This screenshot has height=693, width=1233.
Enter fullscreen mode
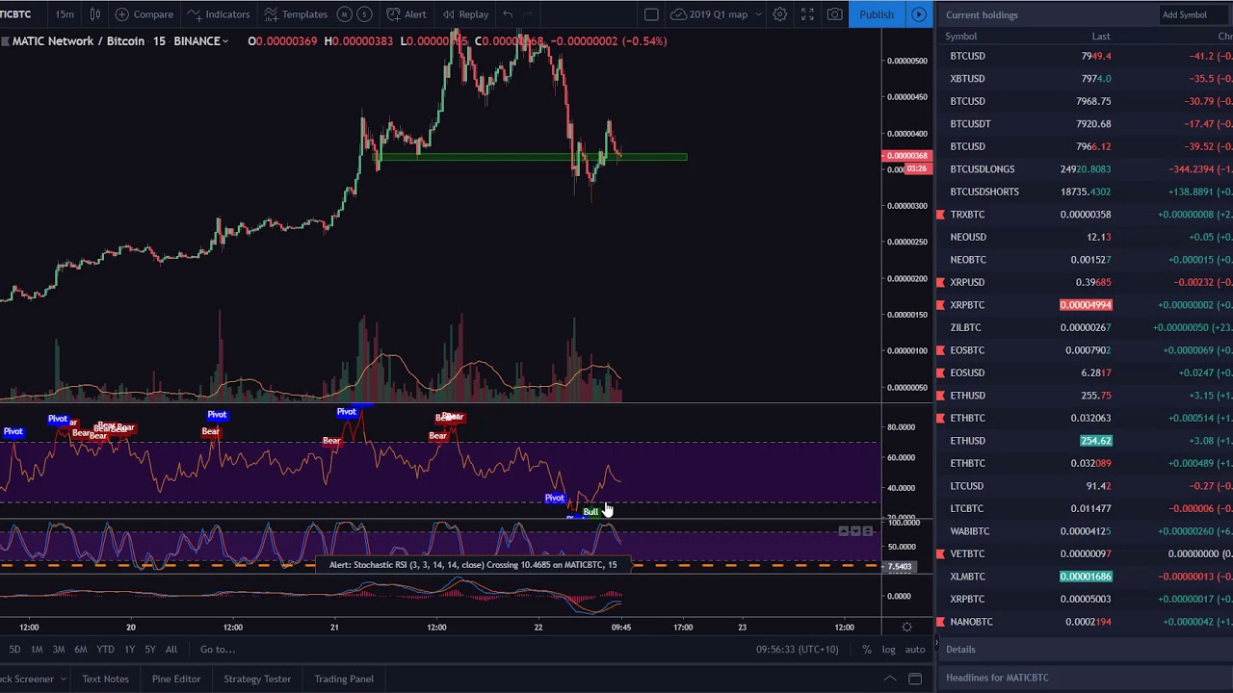click(807, 14)
